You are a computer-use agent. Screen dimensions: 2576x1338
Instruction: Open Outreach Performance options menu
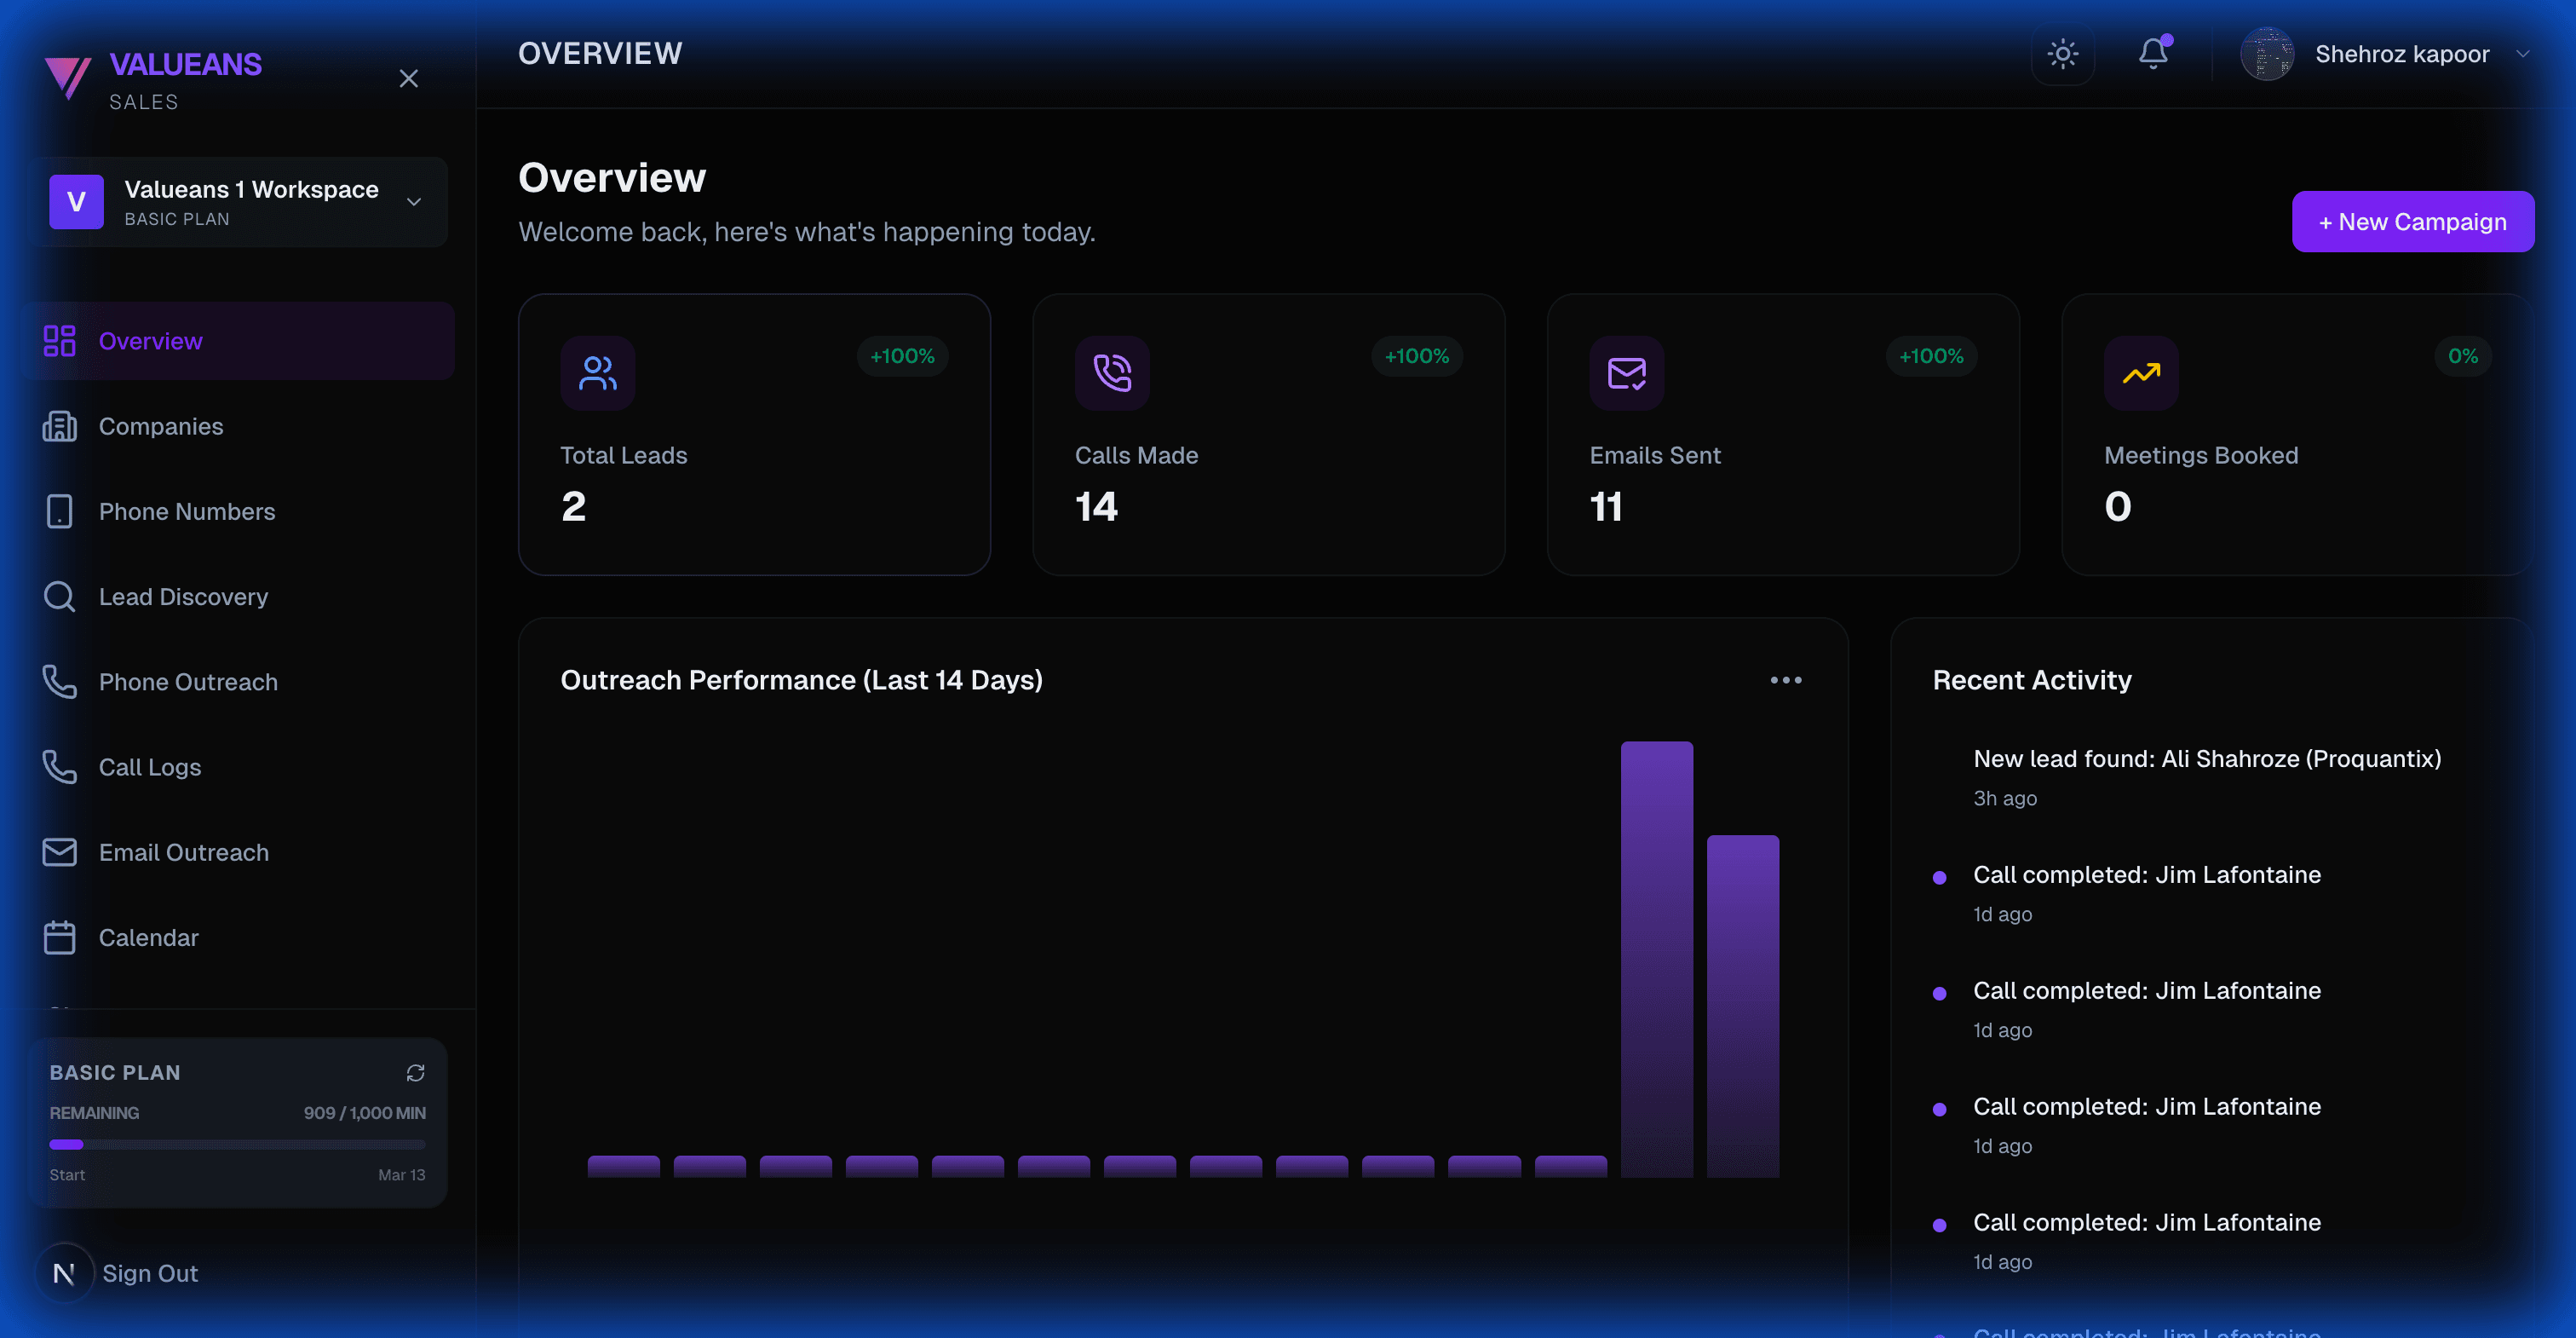1787,679
